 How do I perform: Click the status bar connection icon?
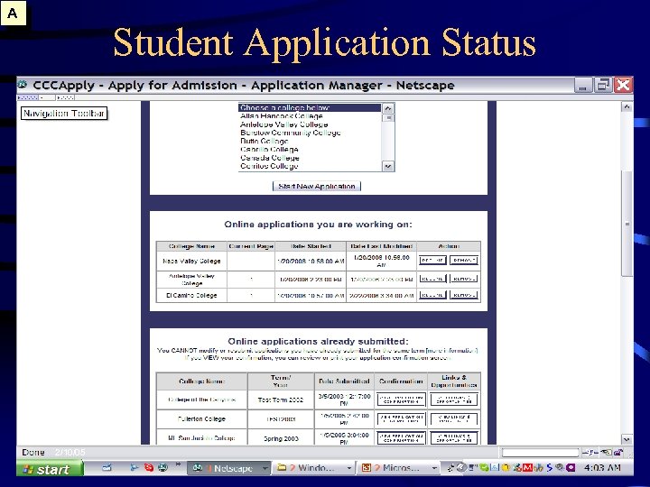click(x=590, y=453)
